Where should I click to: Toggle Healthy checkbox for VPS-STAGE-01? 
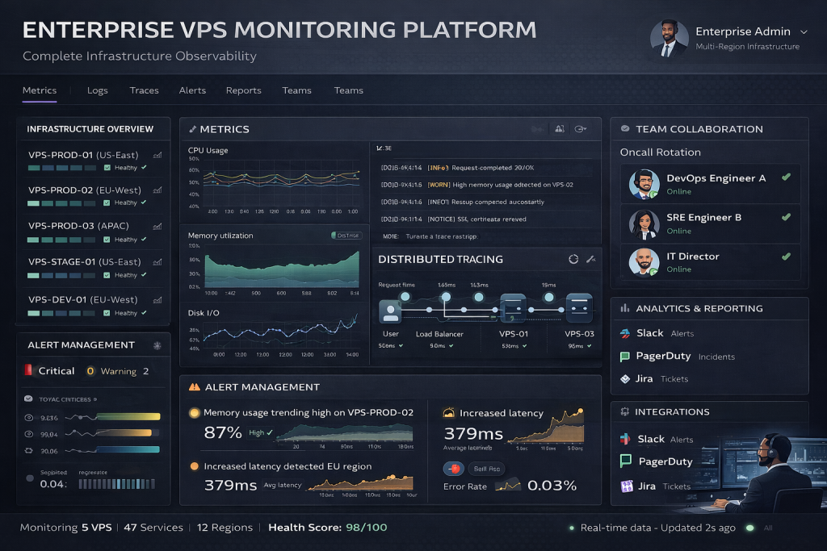[x=107, y=275]
